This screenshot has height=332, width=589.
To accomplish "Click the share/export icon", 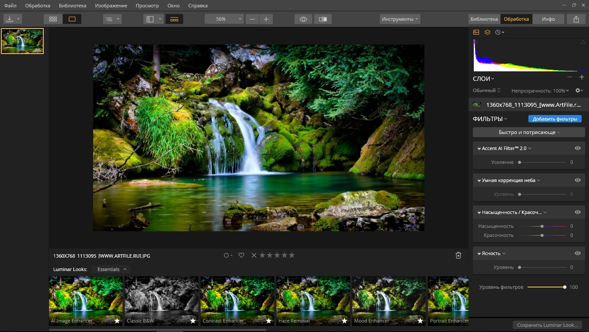I will 576,19.
